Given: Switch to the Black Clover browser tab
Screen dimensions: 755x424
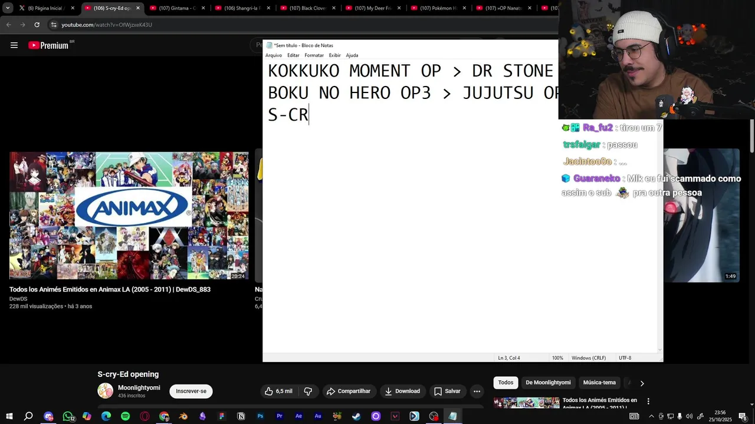Looking at the screenshot, I should click(307, 8).
